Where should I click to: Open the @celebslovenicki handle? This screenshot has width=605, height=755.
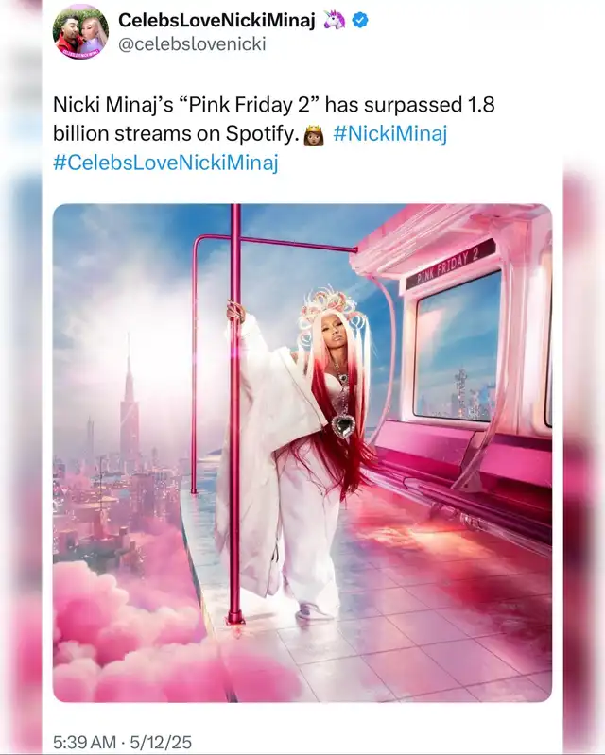click(x=192, y=44)
